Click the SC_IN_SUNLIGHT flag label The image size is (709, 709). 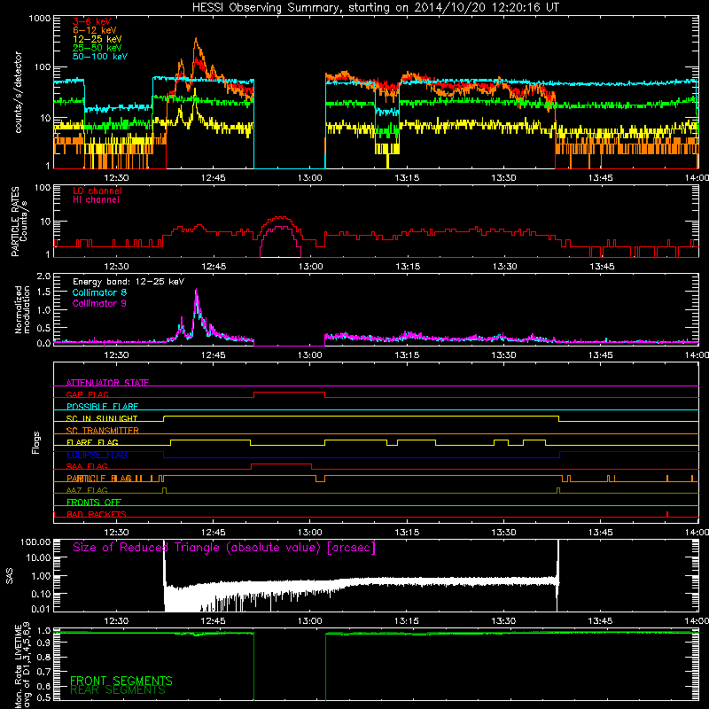[x=102, y=418]
